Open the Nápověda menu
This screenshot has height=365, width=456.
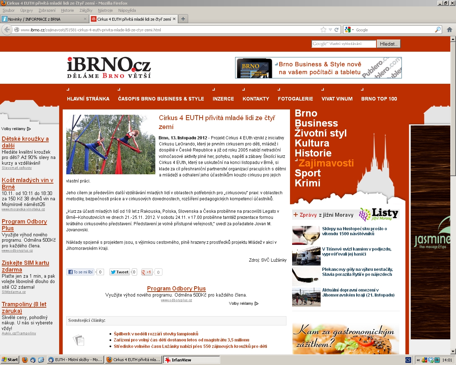127,10
